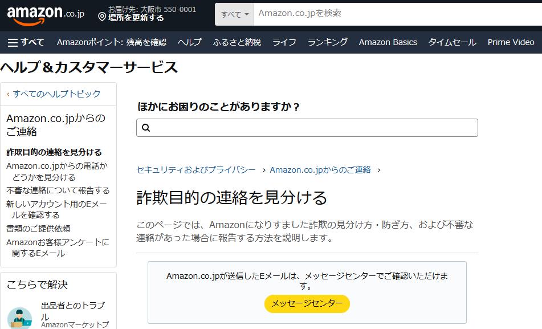Open Amazonポイント: 残高を確認 in nav bar
Image resolution: width=542 pixels, height=329 pixels.
(112, 42)
